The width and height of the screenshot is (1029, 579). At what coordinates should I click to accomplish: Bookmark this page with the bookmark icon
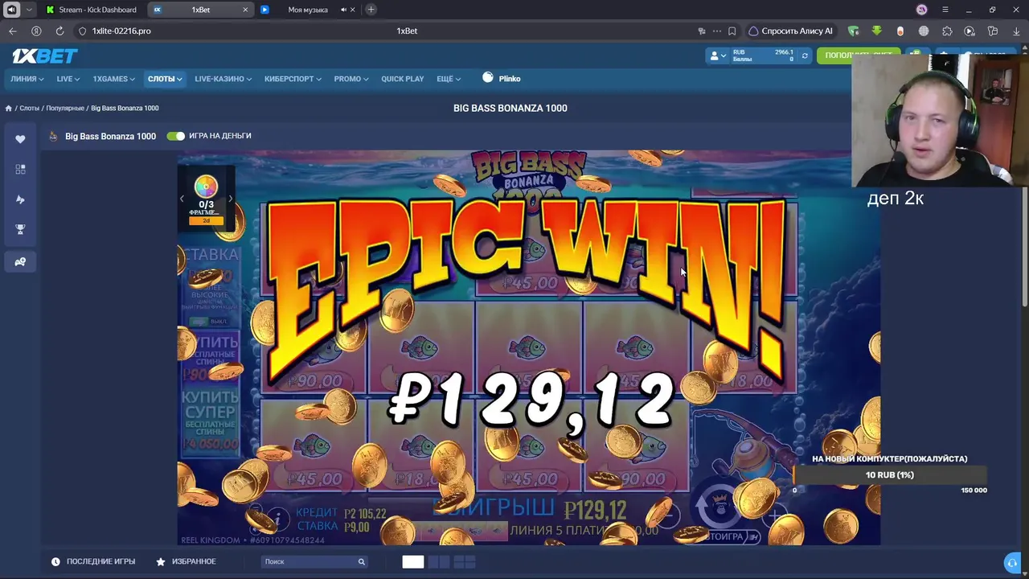(732, 31)
